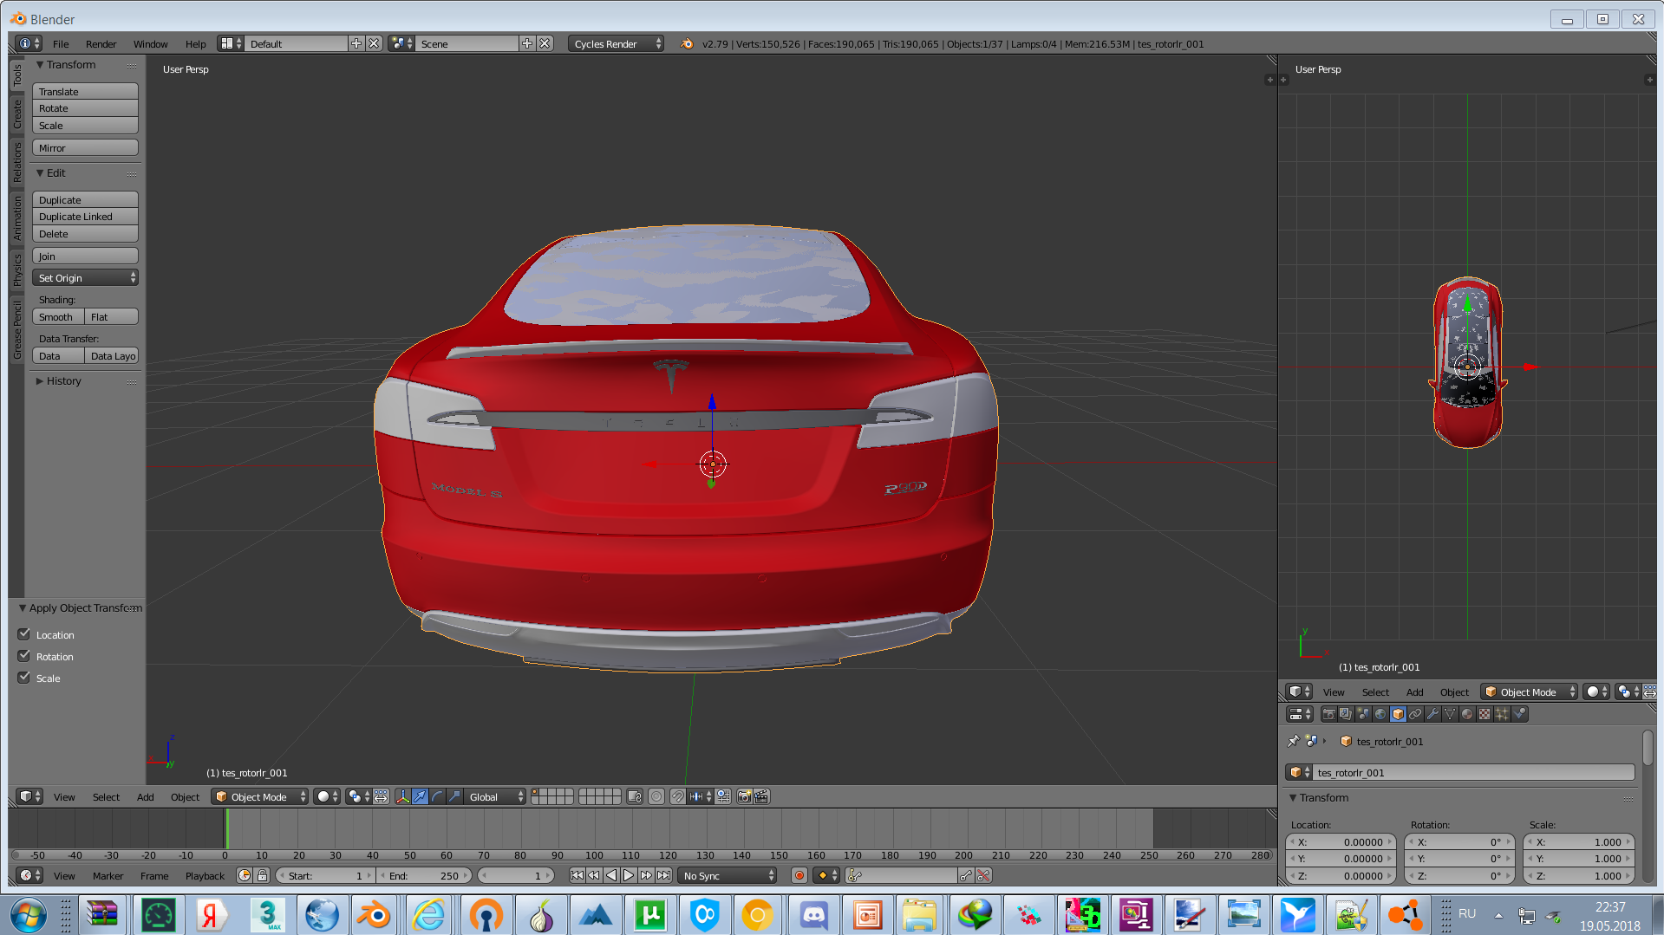The image size is (1664, 935).
Task: Click the Duplicate Linked button
Action: click(x=85, y=217)
